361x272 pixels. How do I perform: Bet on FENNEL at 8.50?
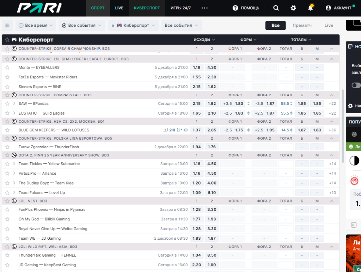click(212, 255)
